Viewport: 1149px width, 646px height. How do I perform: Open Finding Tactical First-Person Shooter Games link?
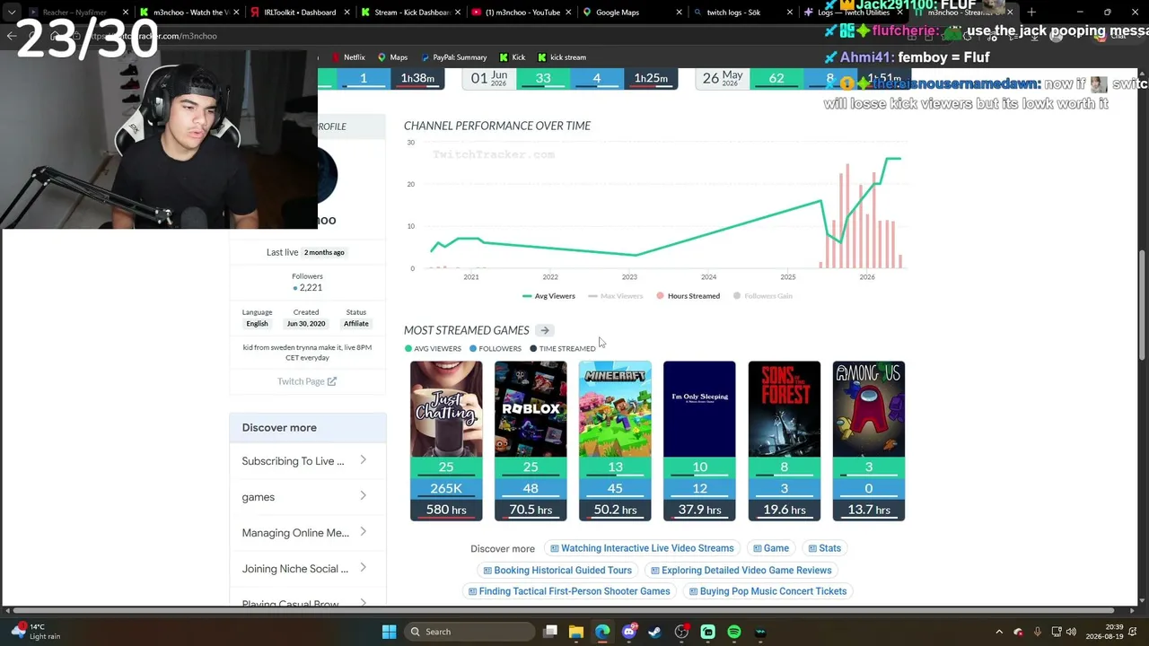click(x=569, y=591)
